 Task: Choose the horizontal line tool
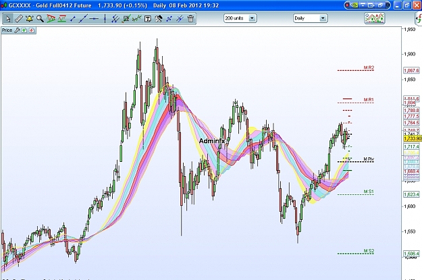pos(94,19)
